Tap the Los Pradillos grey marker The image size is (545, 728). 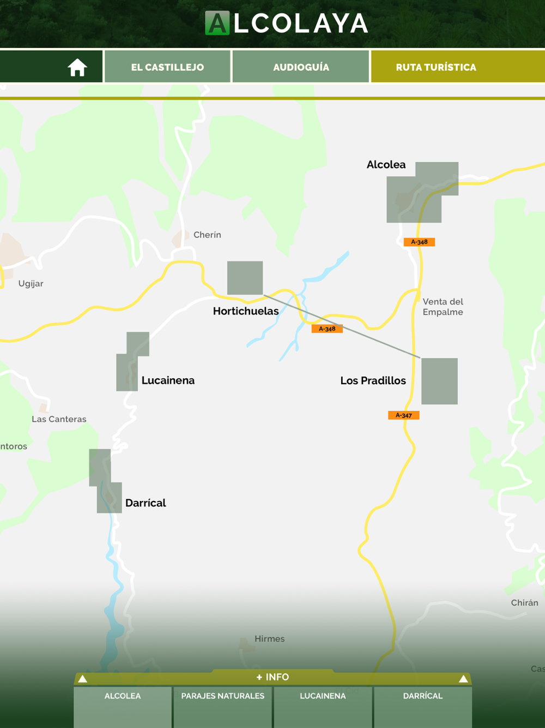pos(439,381)
